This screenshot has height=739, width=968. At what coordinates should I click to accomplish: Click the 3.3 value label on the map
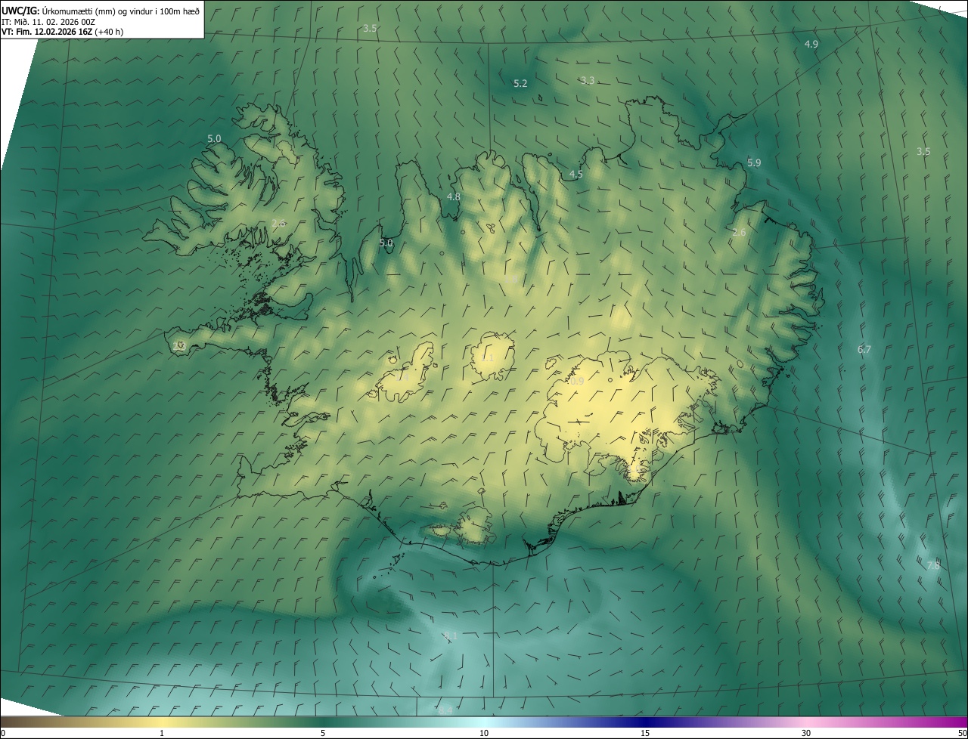click(588, 80)
